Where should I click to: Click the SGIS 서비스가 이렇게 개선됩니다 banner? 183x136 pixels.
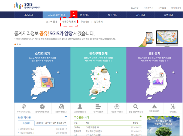[163, 126]
